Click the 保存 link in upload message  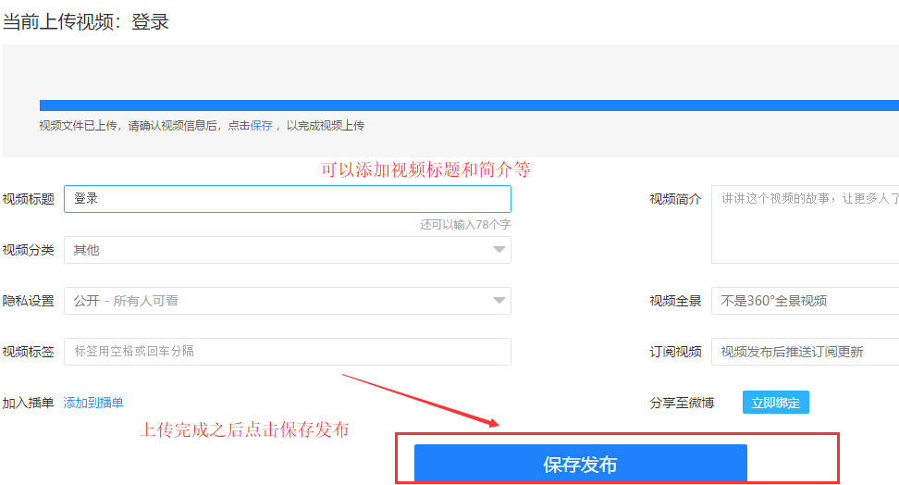pos(261,125)
